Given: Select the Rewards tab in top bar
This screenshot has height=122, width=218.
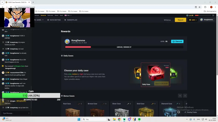Looking at the screenshot, I should coord(43,15).
